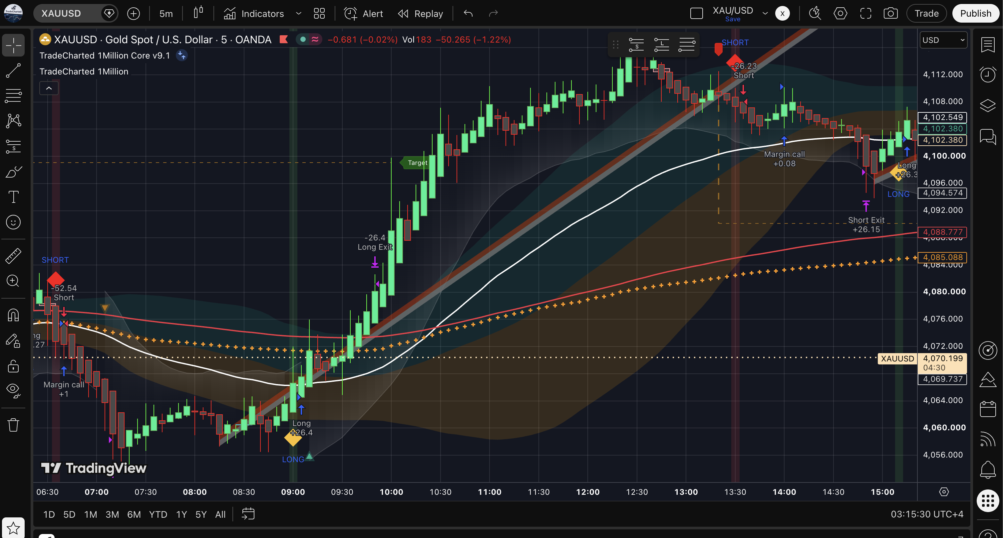Toggle the layout checkbox next to XAU/USD

(x=697, y=14)
